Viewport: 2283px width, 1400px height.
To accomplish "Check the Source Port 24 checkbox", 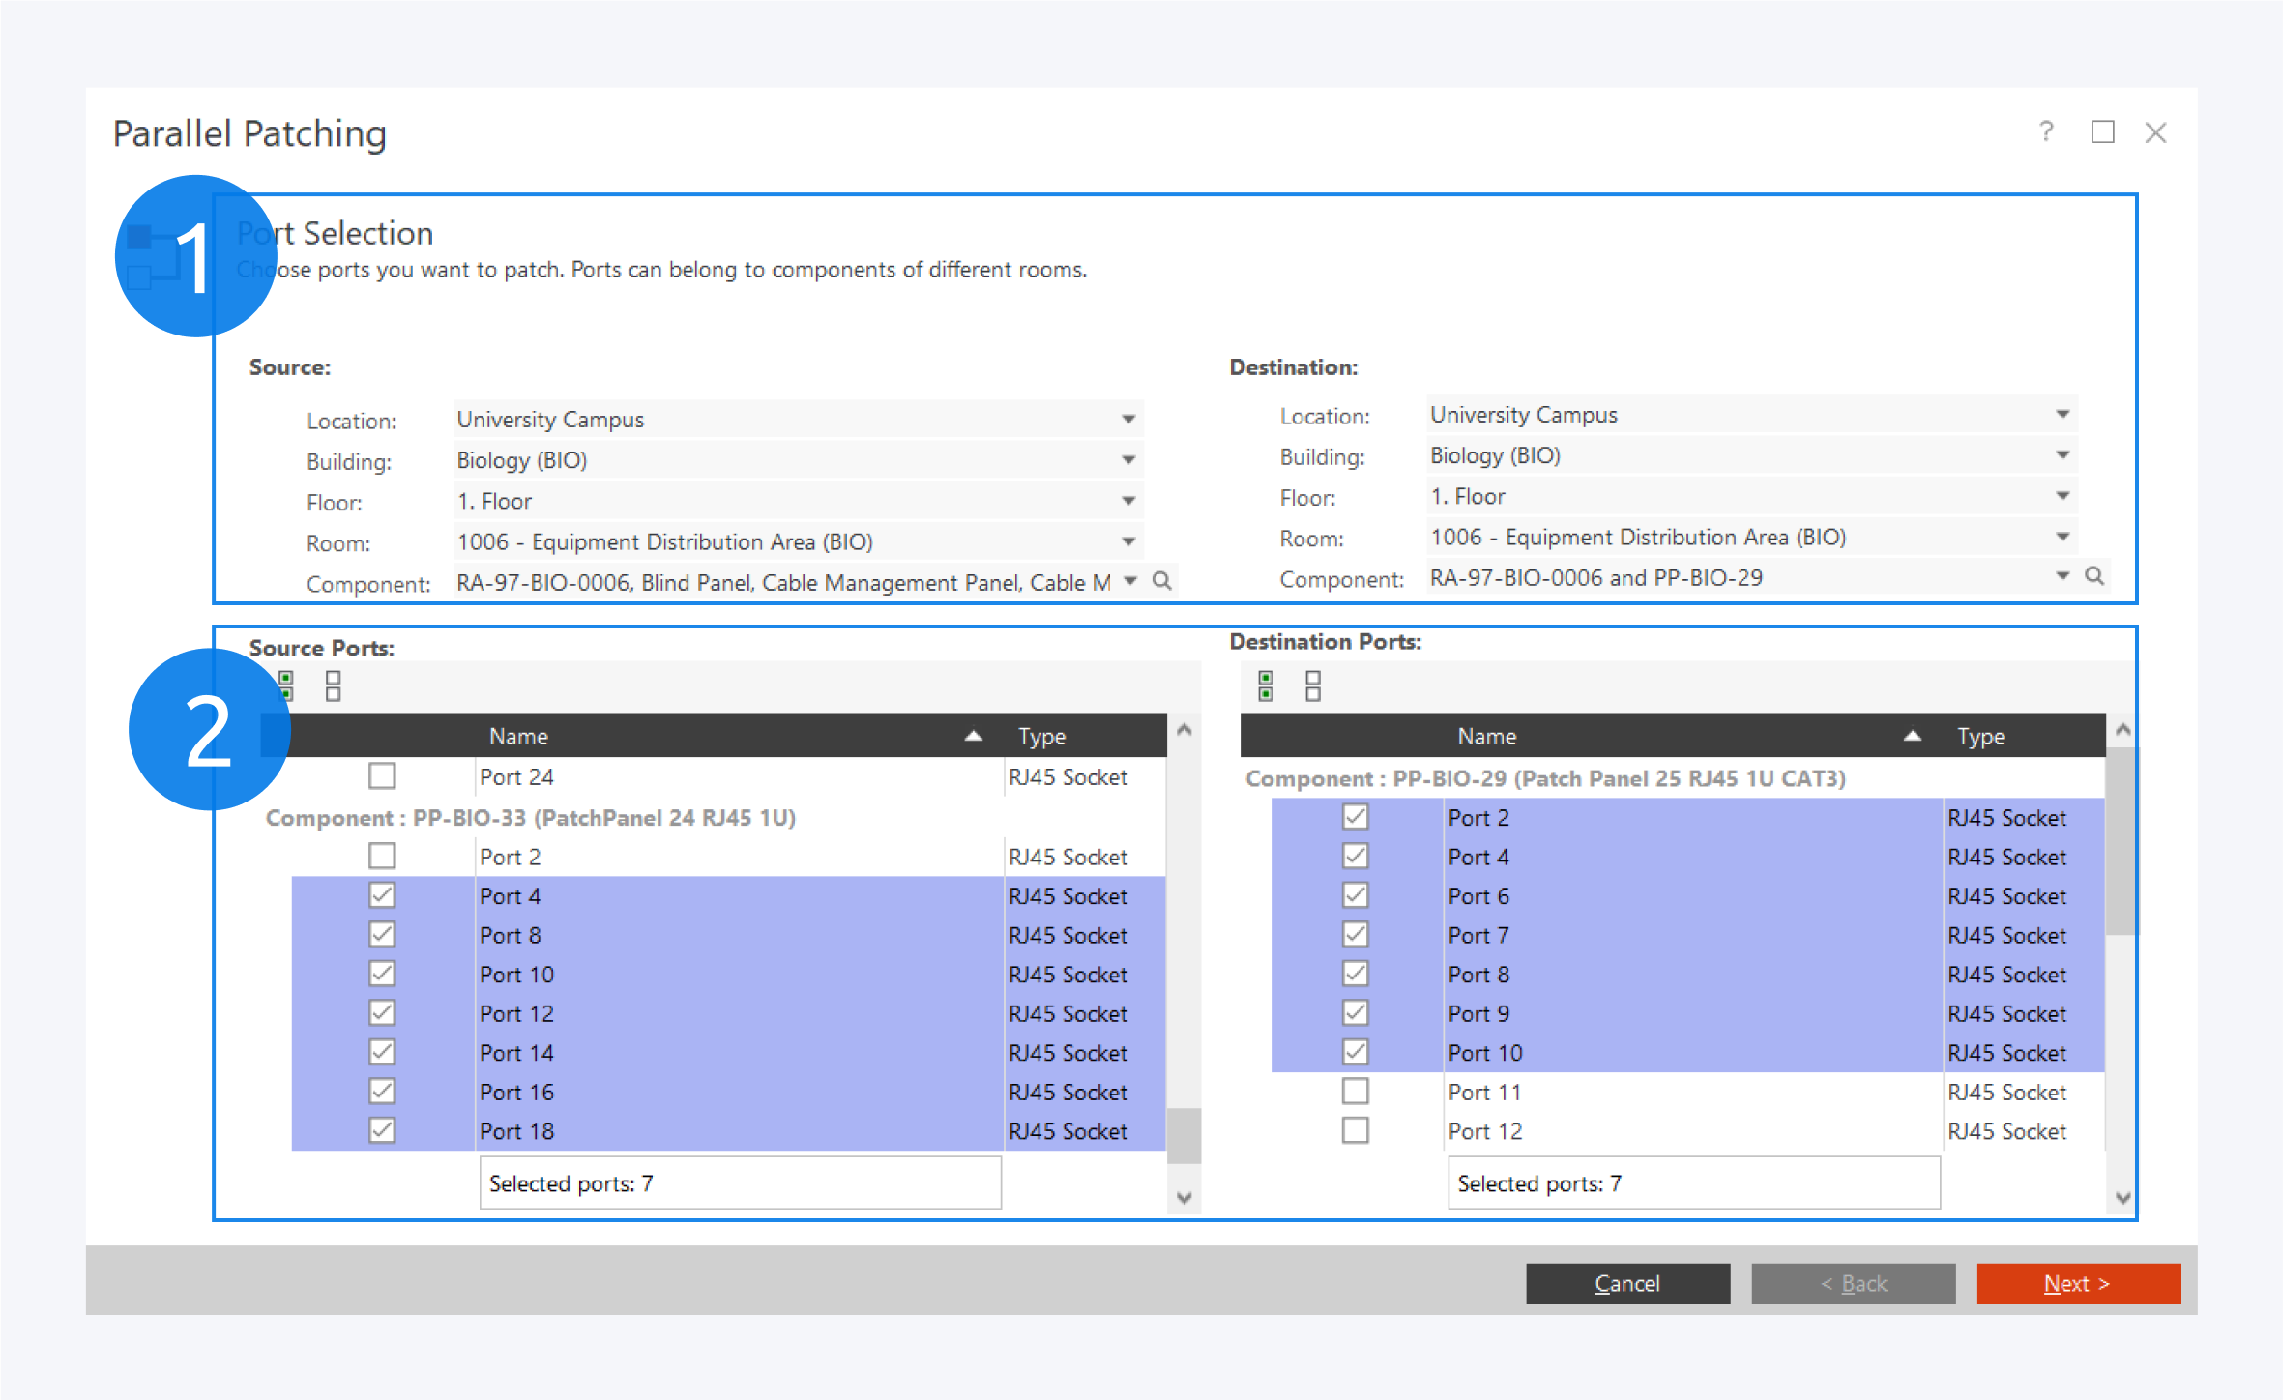I will (x=382, y=776).
